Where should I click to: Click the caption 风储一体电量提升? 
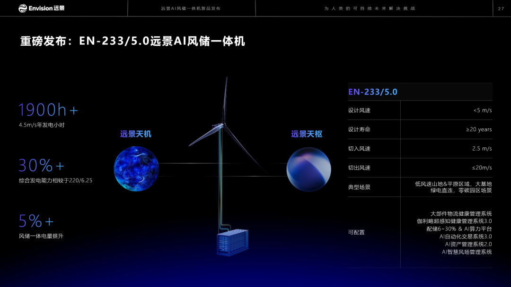(x=41, y=236)
